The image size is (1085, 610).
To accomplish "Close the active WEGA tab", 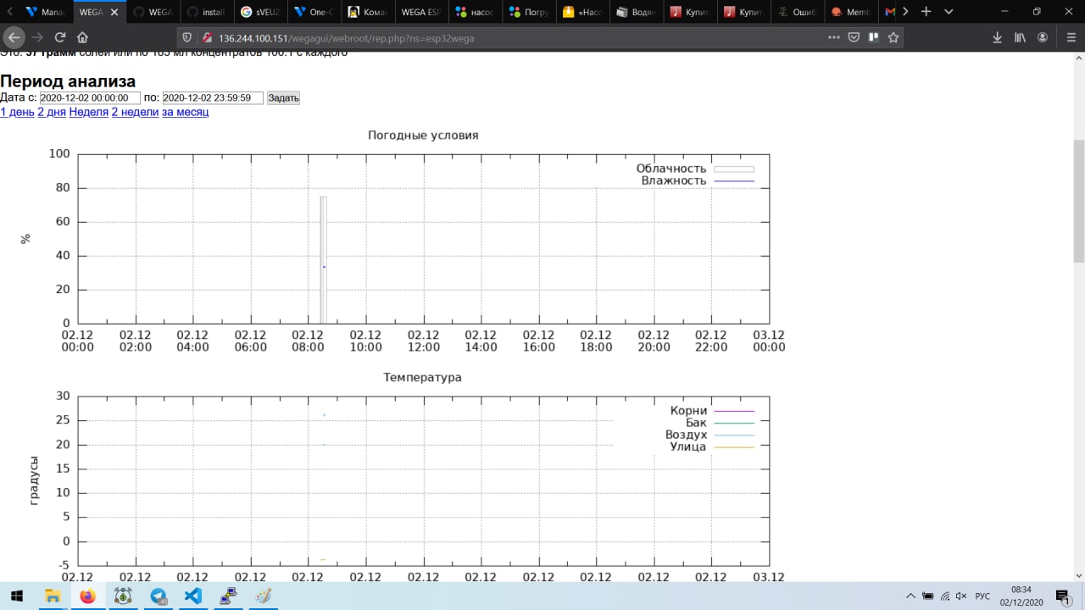I will 114,12.
